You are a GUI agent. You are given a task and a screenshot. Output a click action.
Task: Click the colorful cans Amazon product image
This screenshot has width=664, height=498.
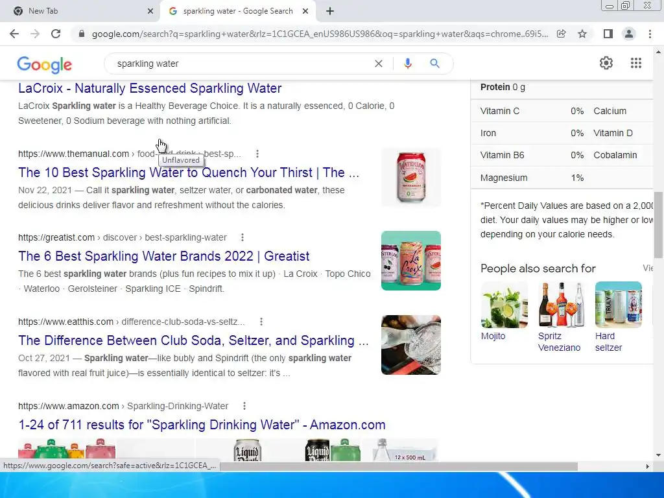(67, 450)
